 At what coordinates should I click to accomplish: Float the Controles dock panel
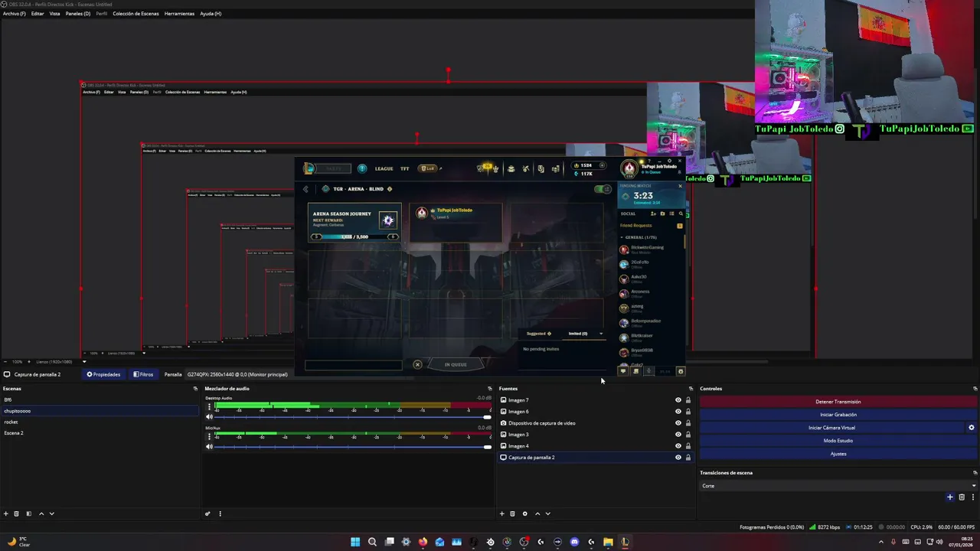pos(975,389)
